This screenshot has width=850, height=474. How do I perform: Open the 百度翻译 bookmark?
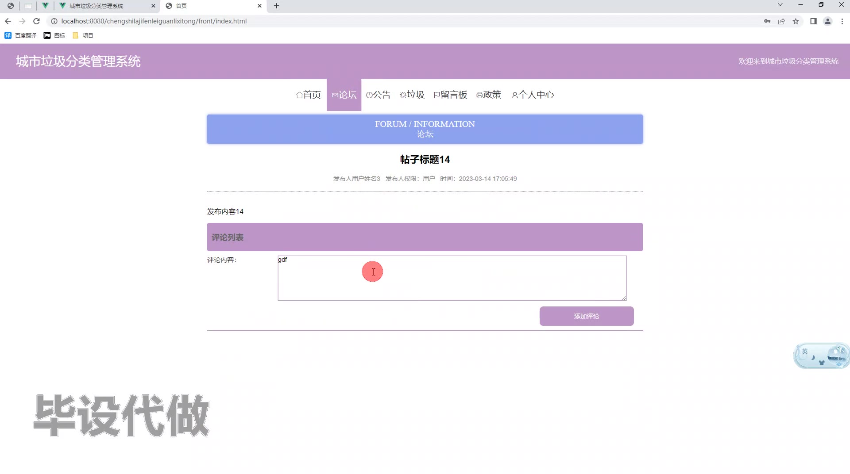20,35
